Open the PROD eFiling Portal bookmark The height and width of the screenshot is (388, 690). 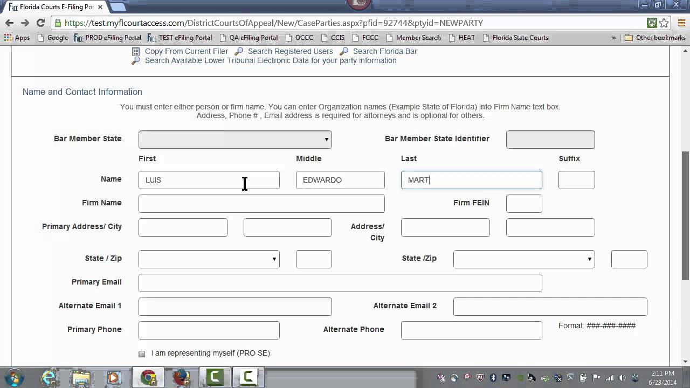(108, 38)
